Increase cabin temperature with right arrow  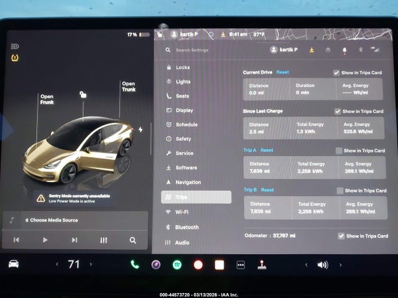91,264
